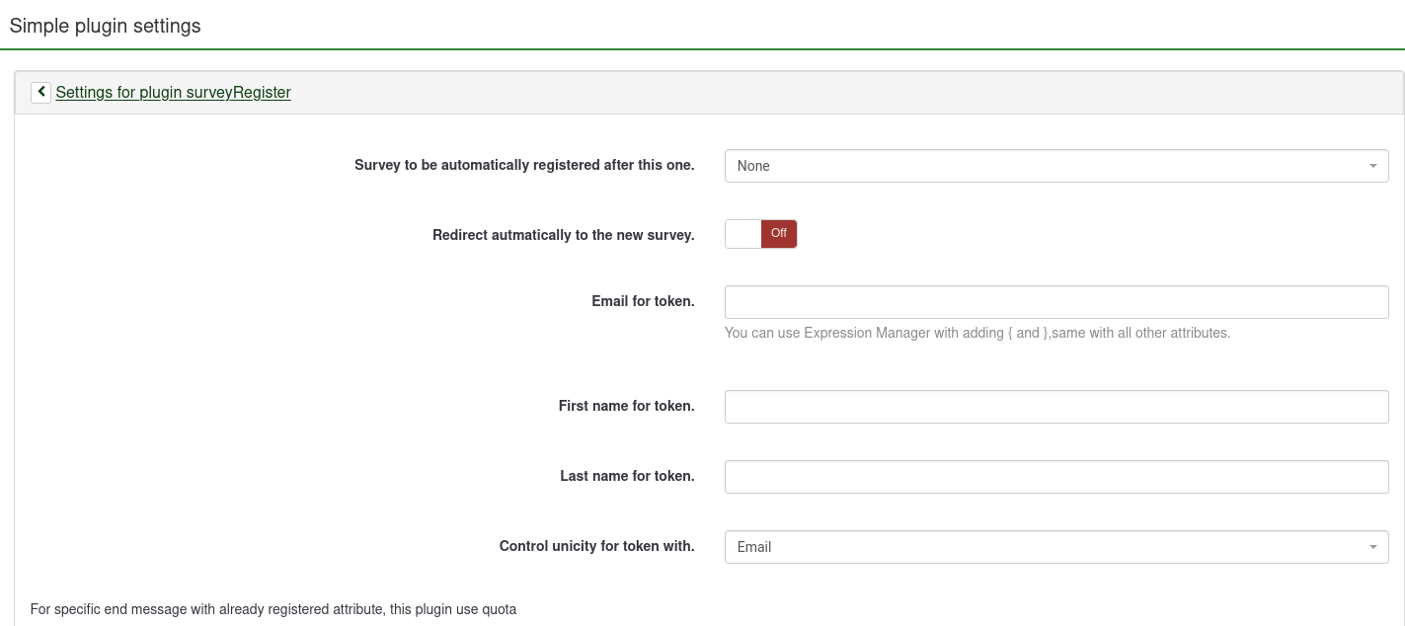
Task: Click the white handle of redirect switch
Action: [742, 234]
